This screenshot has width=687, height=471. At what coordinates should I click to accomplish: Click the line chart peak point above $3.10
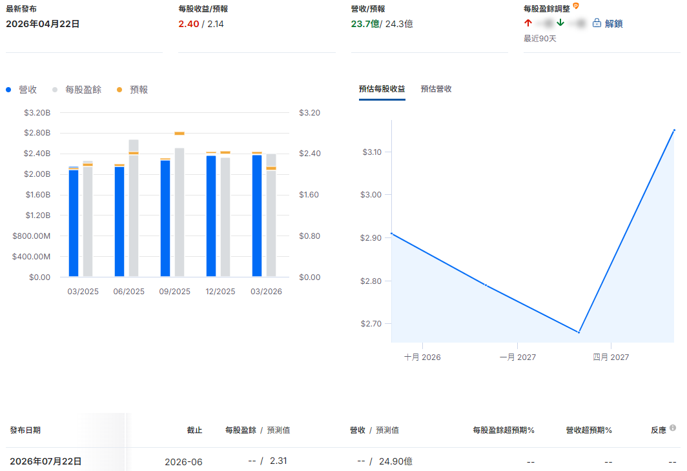click(x=674, y=130)
